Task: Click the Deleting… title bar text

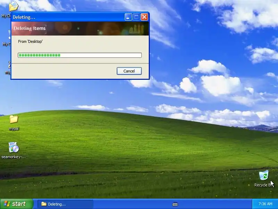Action: [24, 17]
